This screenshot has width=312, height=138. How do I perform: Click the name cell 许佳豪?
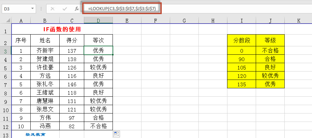[x=45, y=67]
